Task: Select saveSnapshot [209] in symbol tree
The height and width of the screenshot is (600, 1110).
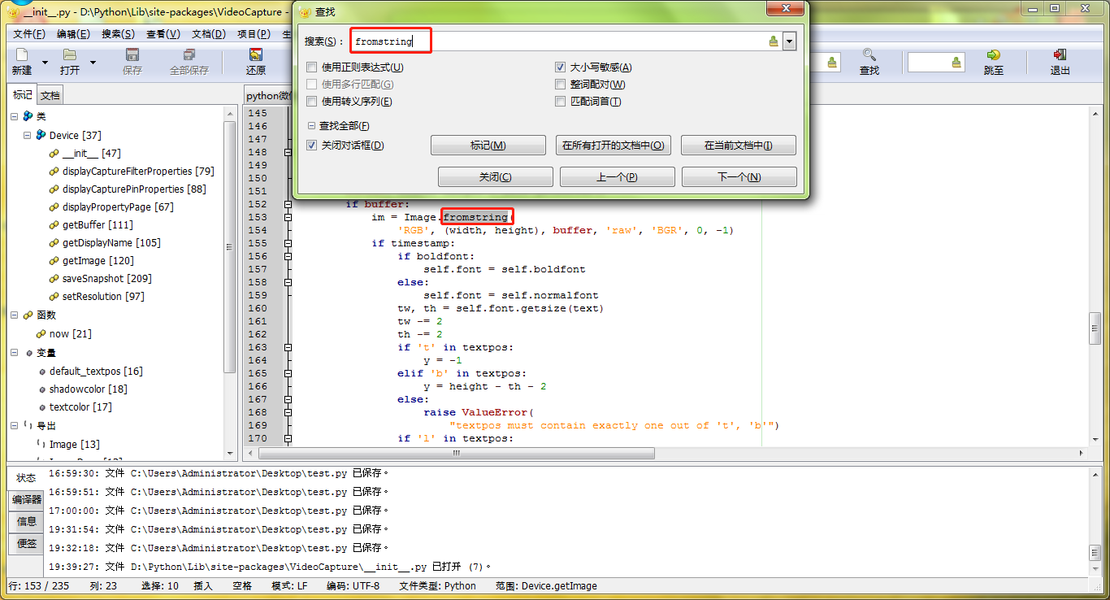Action: (106, 279)
